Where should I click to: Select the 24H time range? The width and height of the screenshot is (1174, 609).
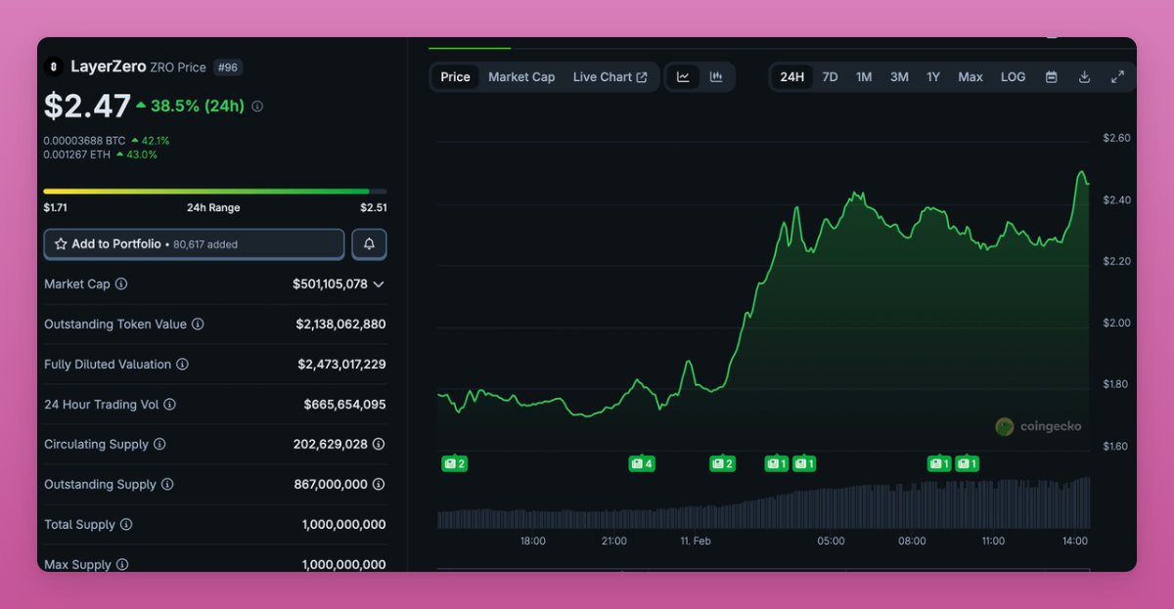tap(792, 77)
